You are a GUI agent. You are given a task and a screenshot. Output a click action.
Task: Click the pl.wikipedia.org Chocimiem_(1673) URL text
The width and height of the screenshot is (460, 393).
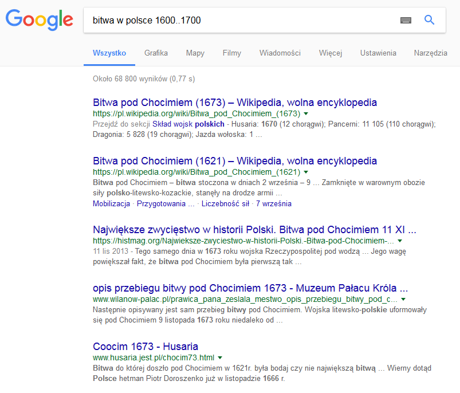(196, 113)
